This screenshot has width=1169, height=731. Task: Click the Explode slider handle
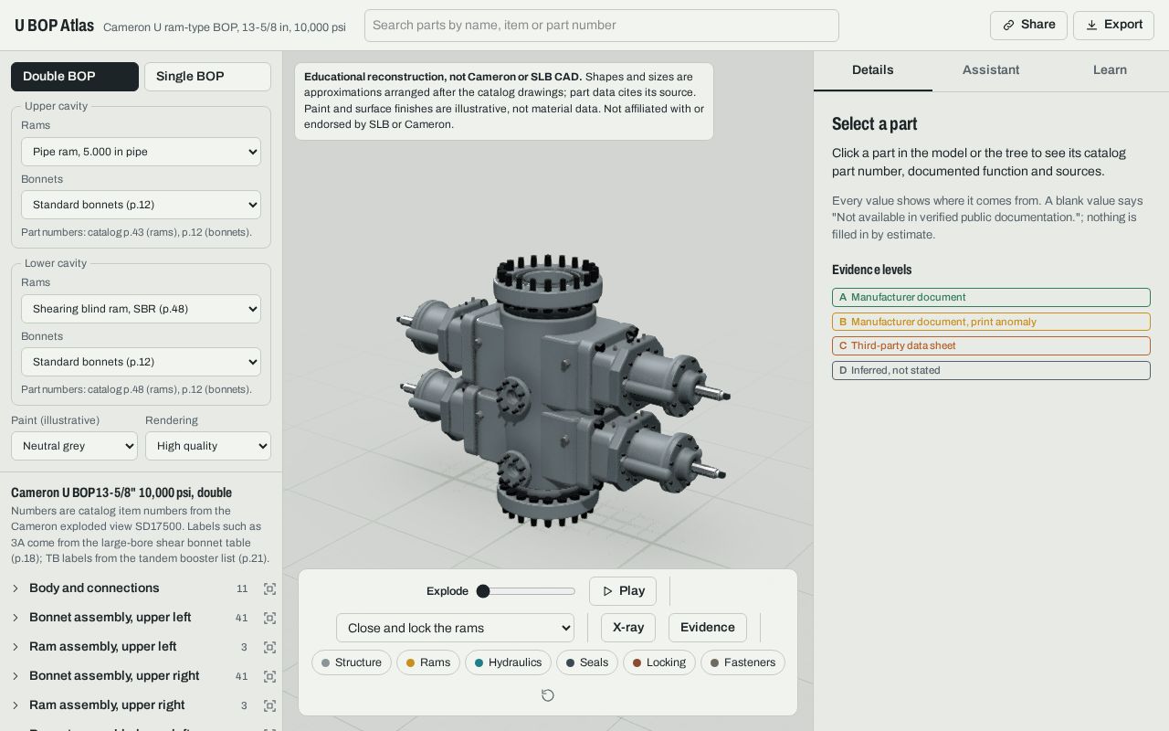483,591
